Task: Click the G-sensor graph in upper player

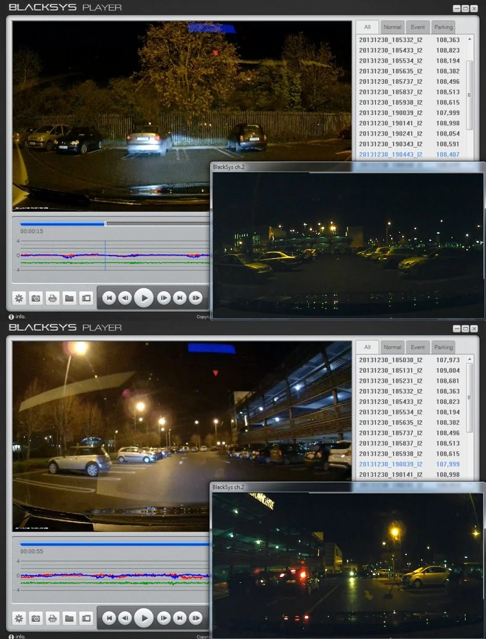Action: pos(115,256)
